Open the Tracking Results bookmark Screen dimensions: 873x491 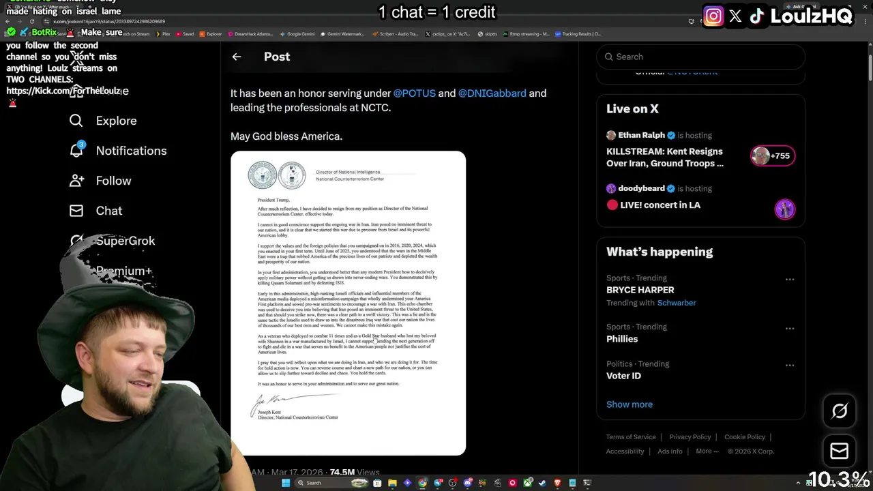click(578, 34)
